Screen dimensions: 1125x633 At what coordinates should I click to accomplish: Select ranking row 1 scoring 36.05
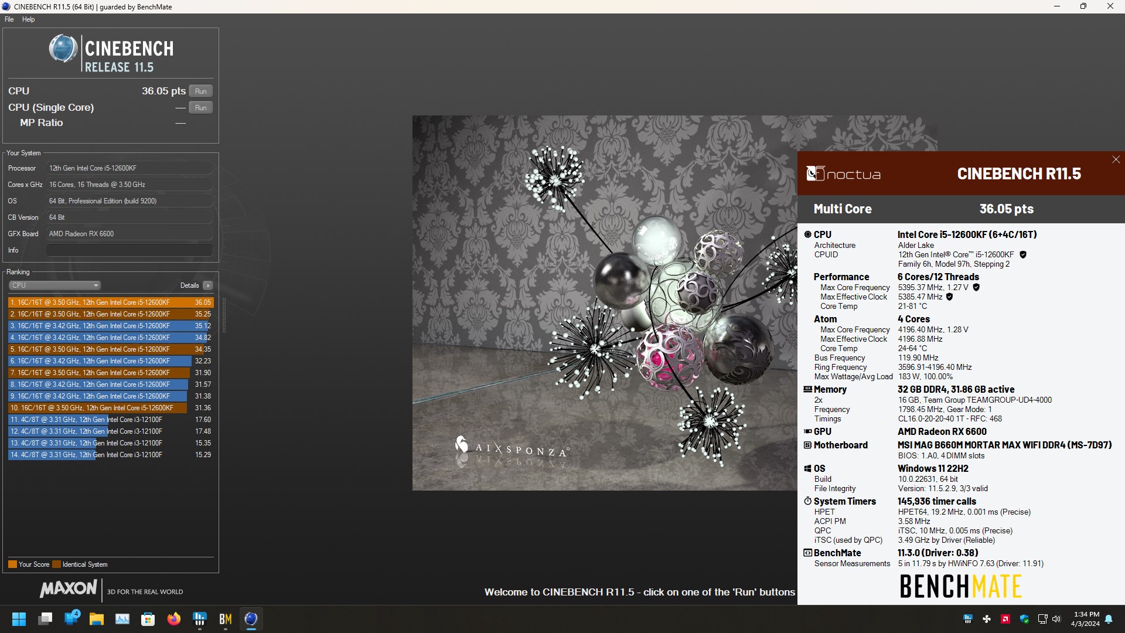pyautogui.click(x=111, y=302)
